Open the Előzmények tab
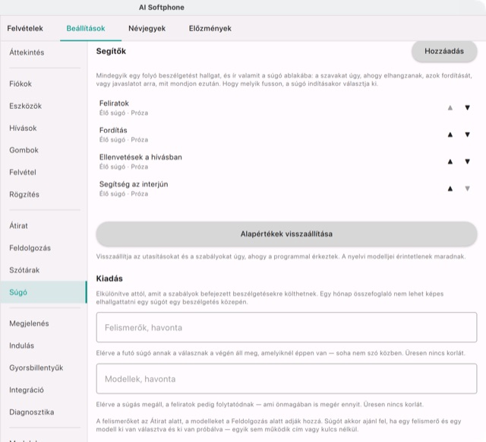 (210, 28)
